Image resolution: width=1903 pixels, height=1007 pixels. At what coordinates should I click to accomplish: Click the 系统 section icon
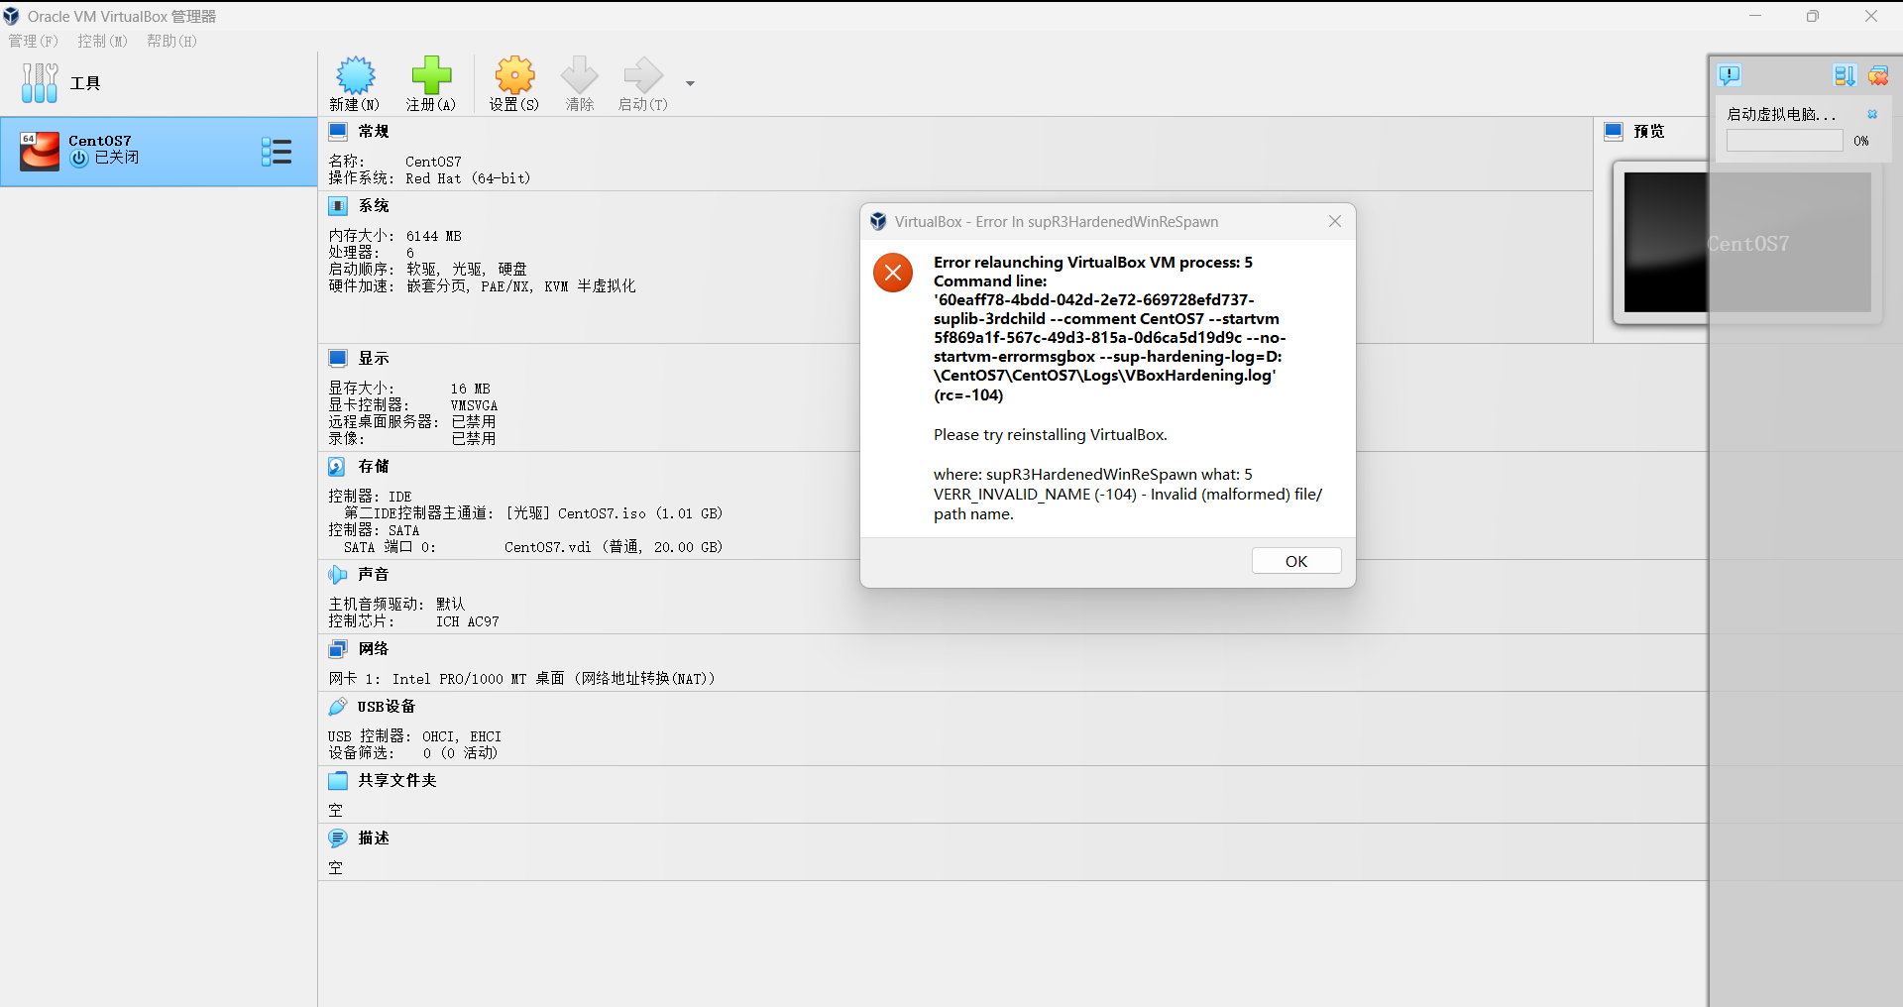pyautogui.click(x=338, y=206)
